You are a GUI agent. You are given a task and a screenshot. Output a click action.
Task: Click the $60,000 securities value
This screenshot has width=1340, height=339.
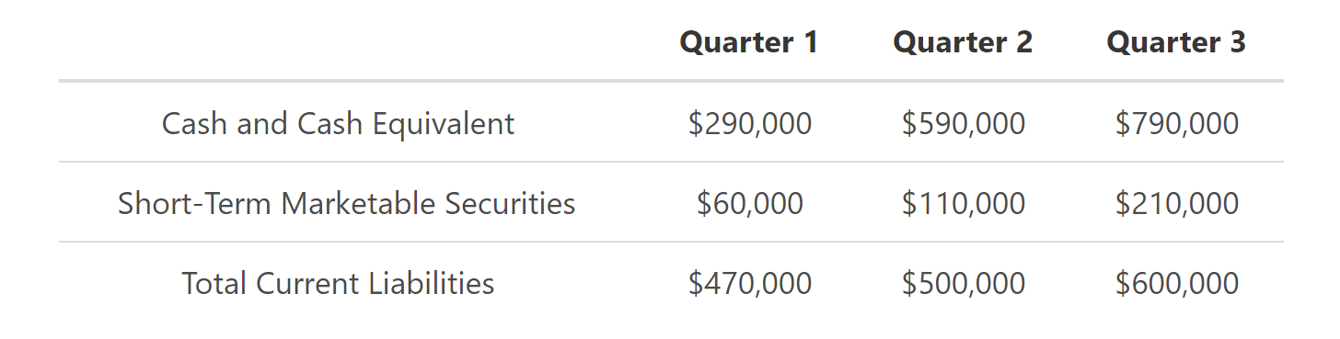click(x=750, y=203)
